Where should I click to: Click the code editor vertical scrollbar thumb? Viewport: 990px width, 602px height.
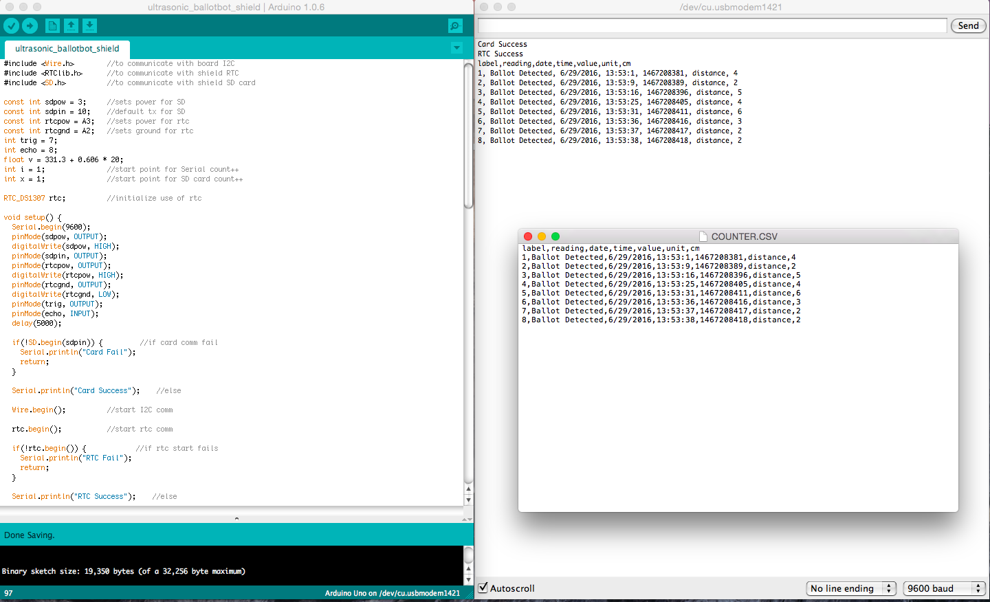tap(468, 135)
